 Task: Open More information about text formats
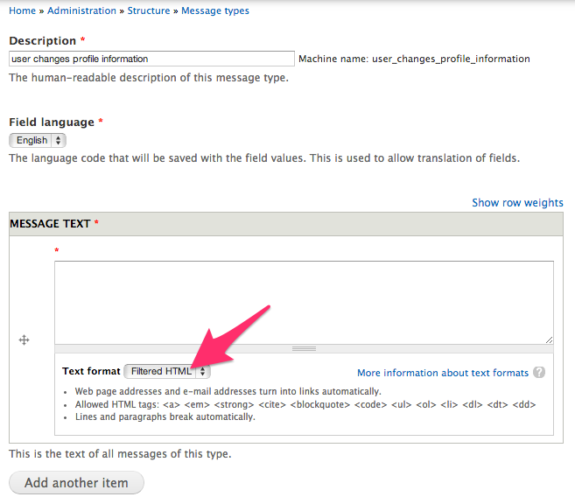[x=443, y=373]
